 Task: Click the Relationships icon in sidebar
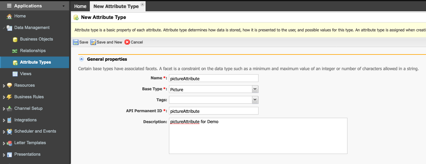(15, 51)
